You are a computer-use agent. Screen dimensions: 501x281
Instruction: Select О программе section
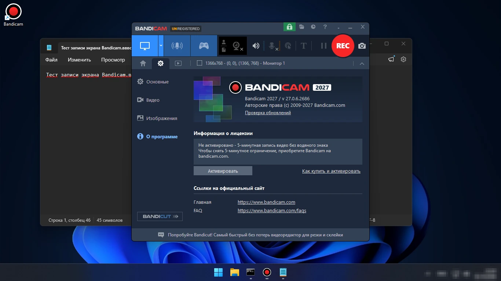[157, 136]
